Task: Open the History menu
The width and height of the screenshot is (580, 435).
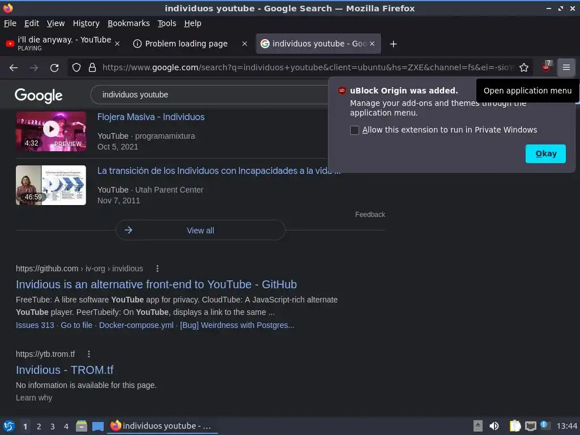Action: coord(86,23)
